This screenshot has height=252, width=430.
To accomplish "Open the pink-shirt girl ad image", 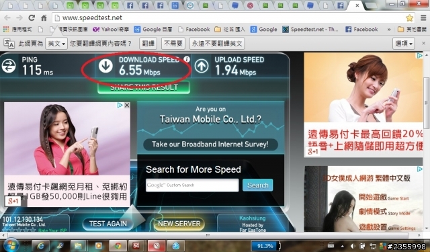I will [67, 138].
